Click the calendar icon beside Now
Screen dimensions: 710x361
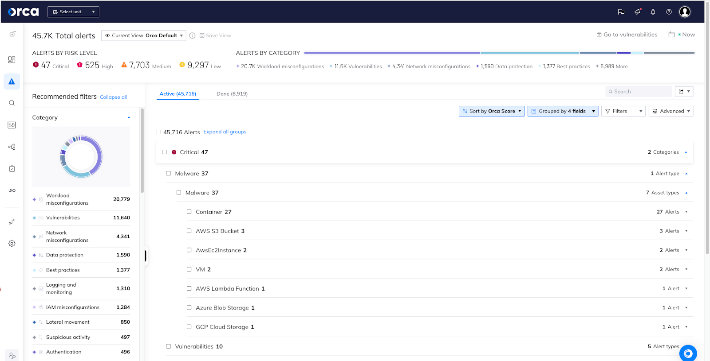tap(671, 35)
